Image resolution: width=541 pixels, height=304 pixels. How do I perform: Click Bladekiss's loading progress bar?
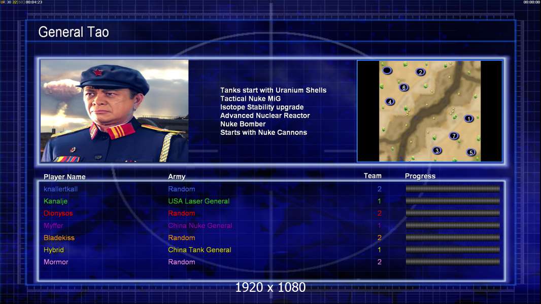pos(453,238)
